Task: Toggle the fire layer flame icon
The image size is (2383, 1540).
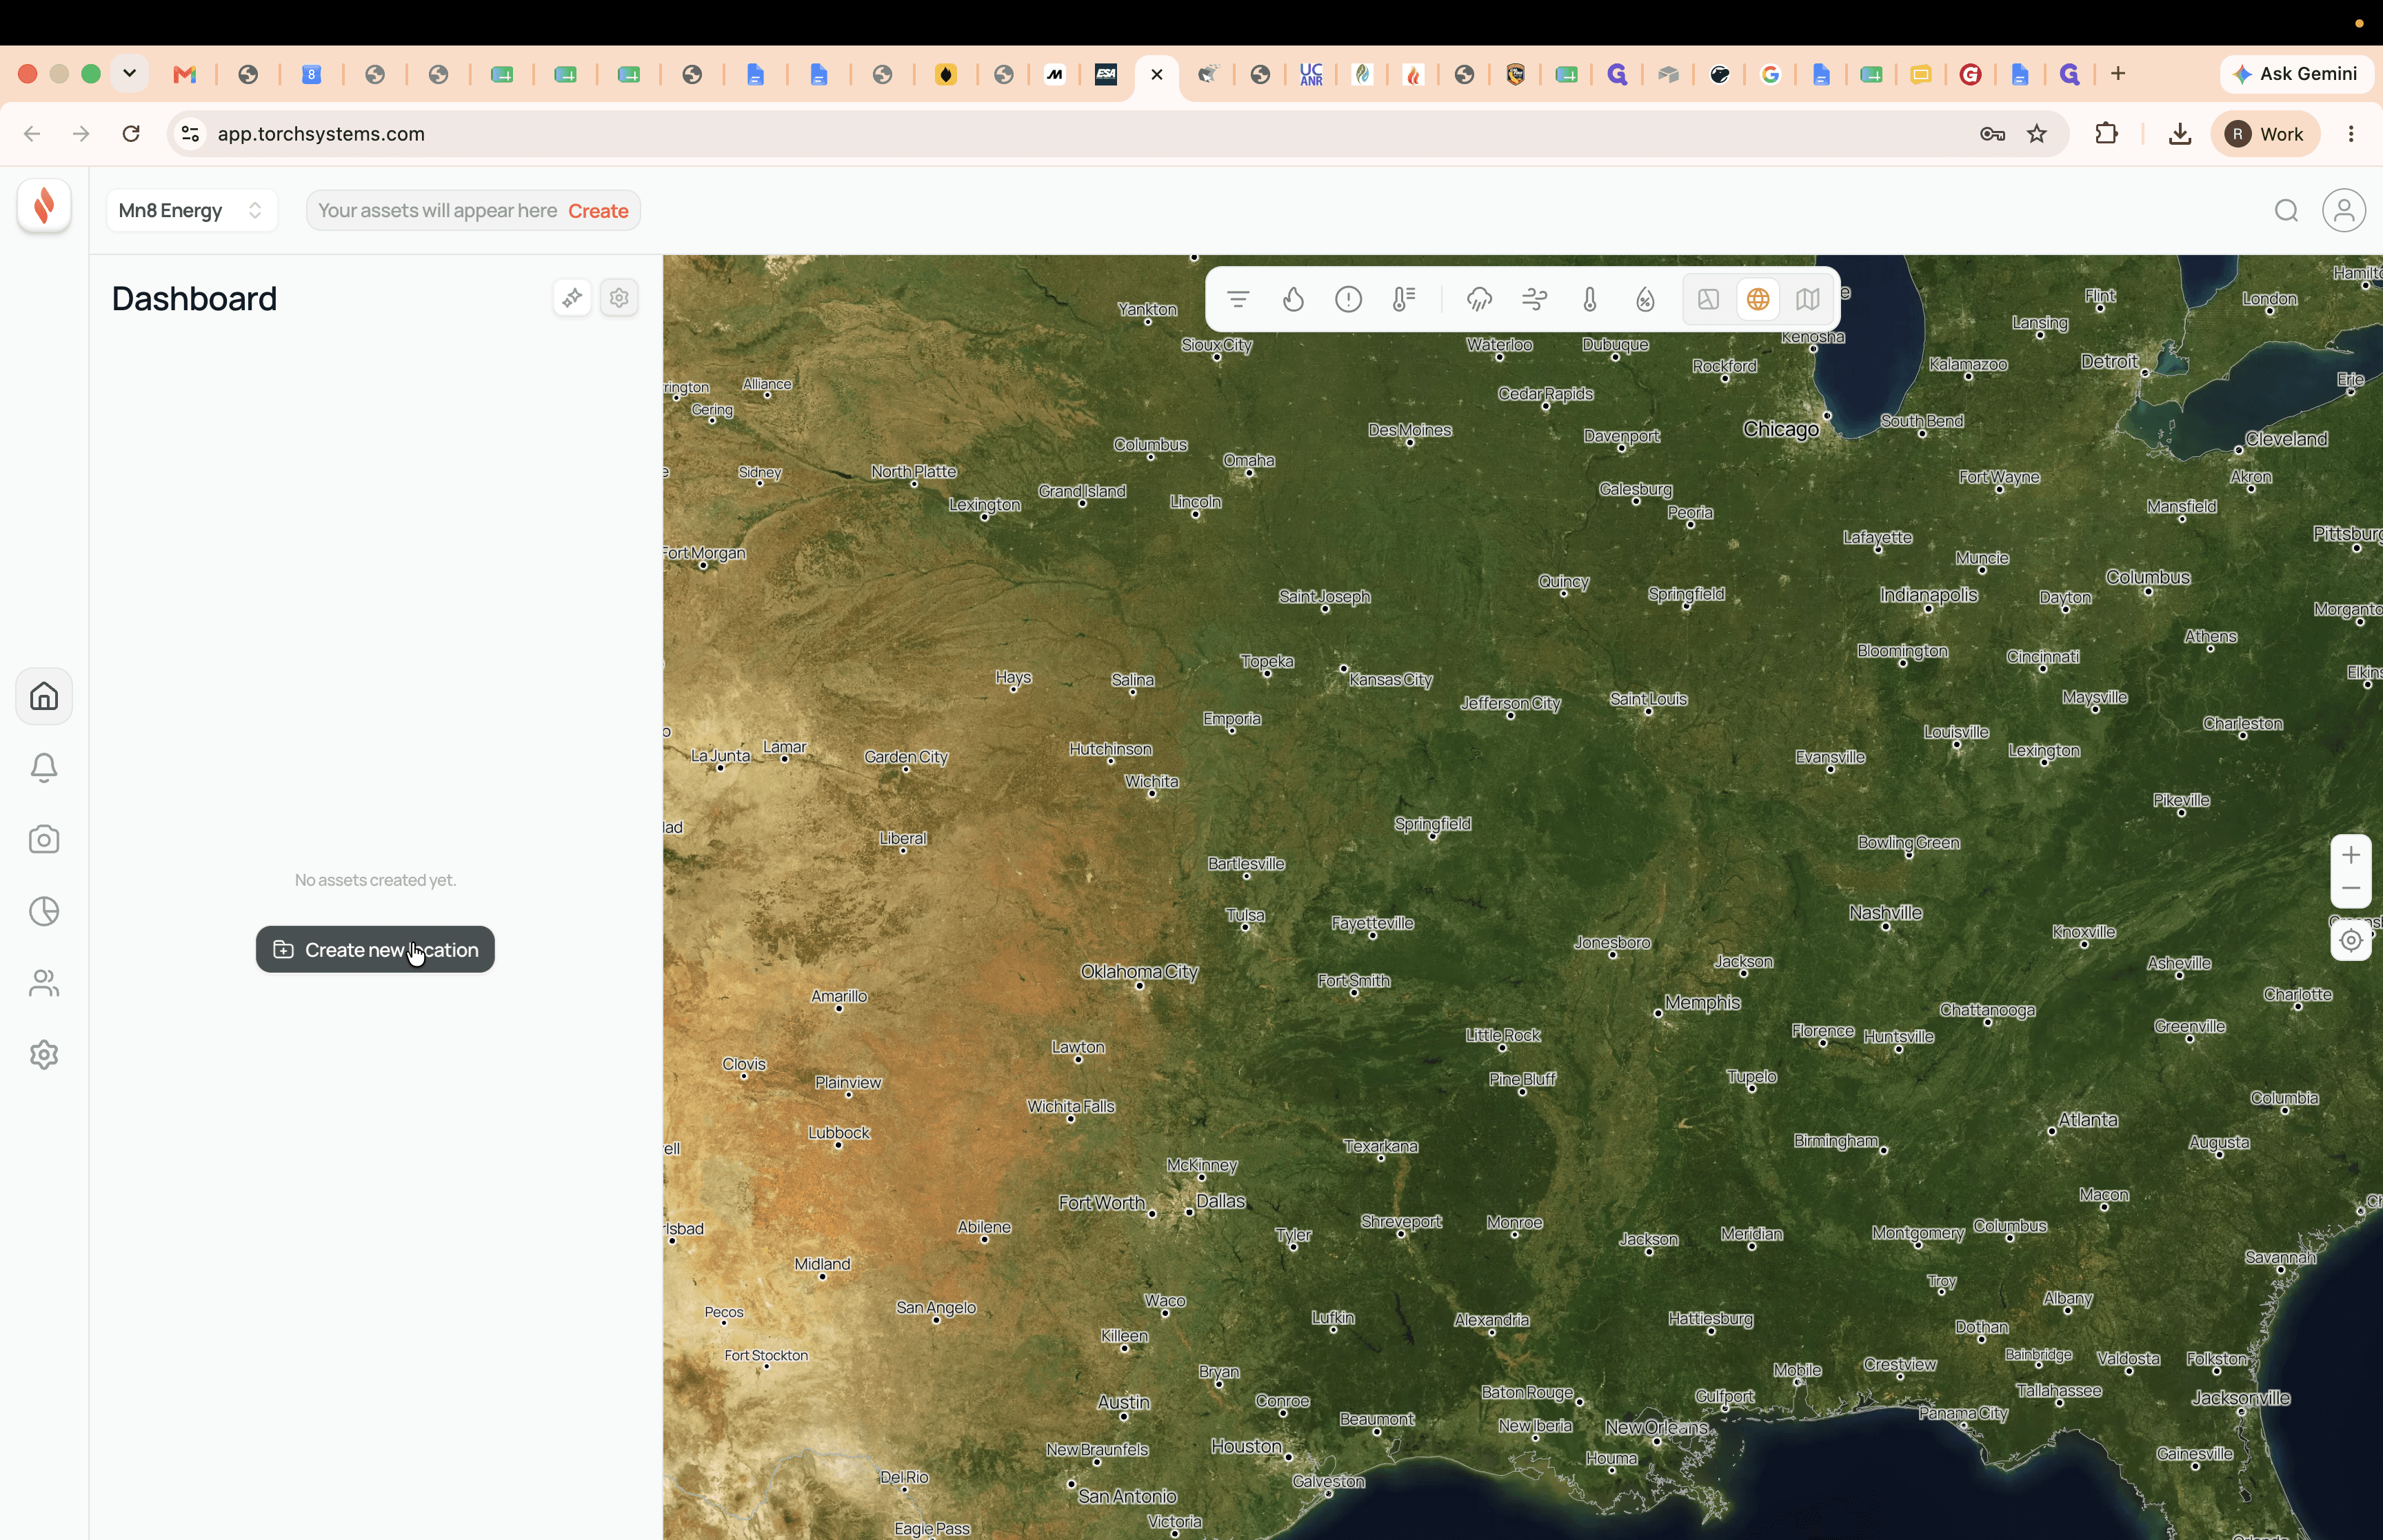Action: (x=1293, y=299)
